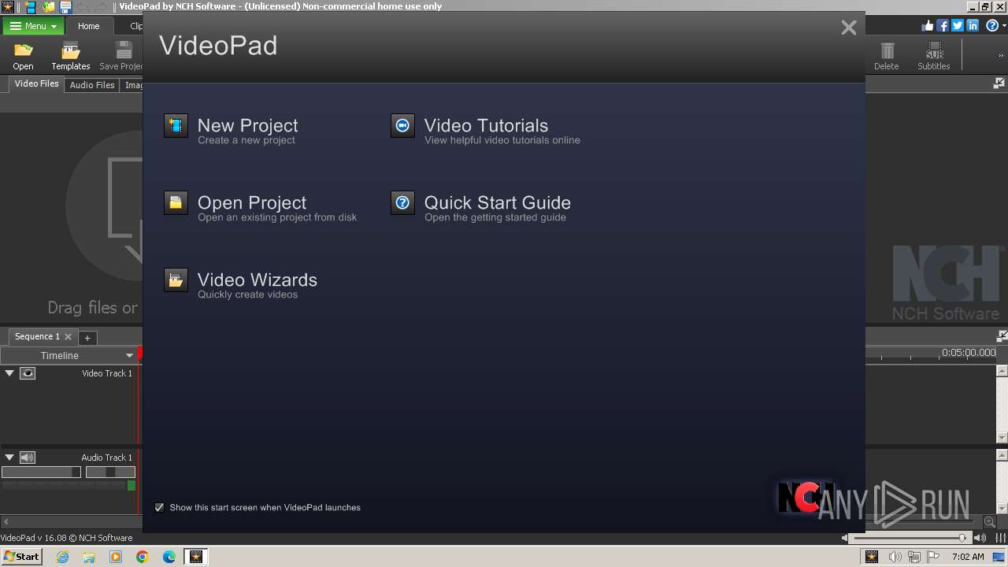Click the Quick Start Guide heading text
This screenshot has width=1008, height=567.
pyautogui.click(x=498, y=202)
